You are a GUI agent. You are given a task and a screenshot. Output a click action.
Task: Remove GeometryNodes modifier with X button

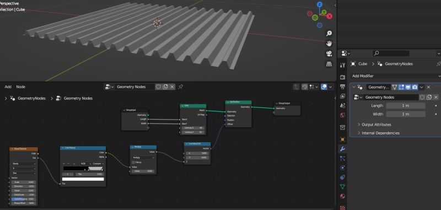pos(428,88)
